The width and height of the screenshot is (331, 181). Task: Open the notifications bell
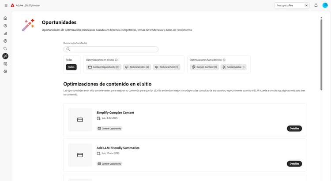[x=316, y=5]
